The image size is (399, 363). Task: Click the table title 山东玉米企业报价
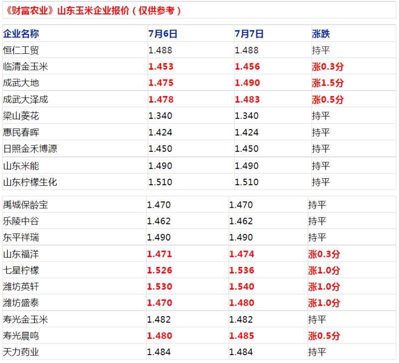[93, 10]
